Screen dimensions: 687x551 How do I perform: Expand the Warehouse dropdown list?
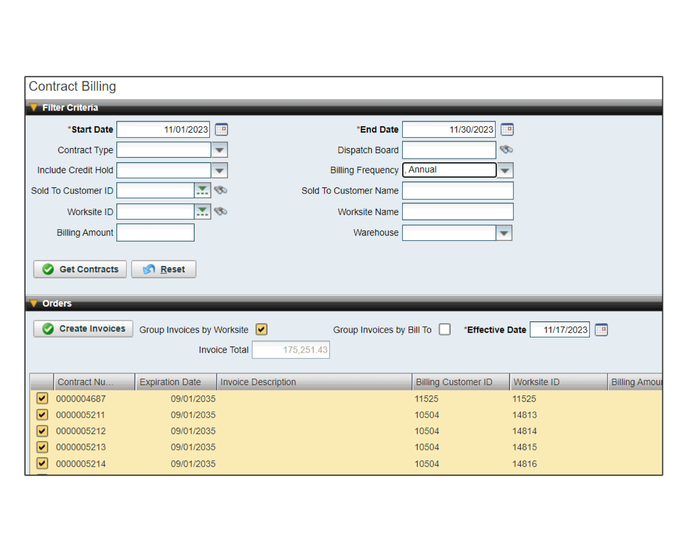tap(504, 233)
